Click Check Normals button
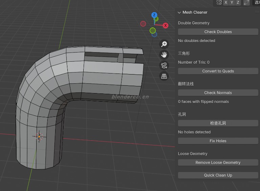Viewport: 260px width, 191px height. pyautogui.click(x=218, y=93)
